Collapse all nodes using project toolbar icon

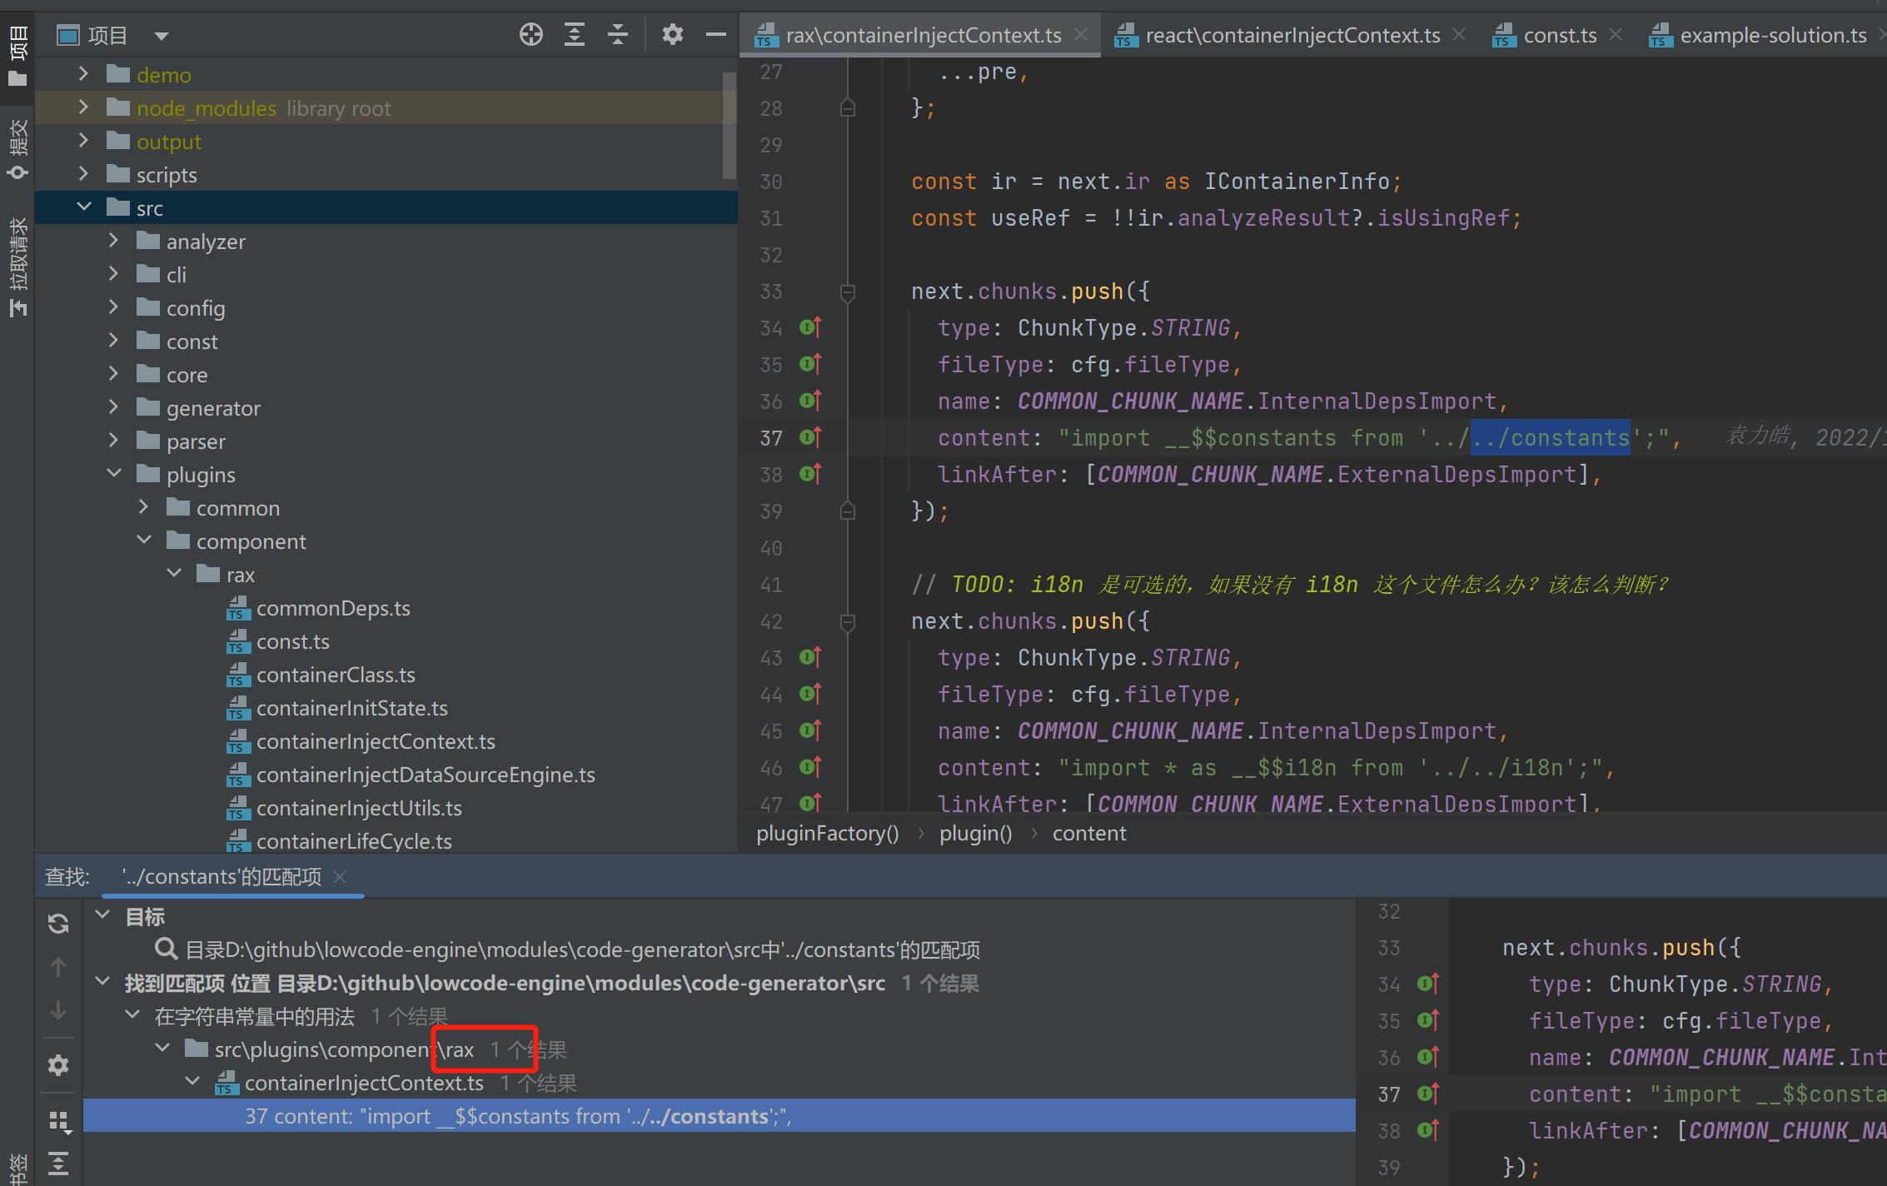pyautogui.click(x=617, y=34)
